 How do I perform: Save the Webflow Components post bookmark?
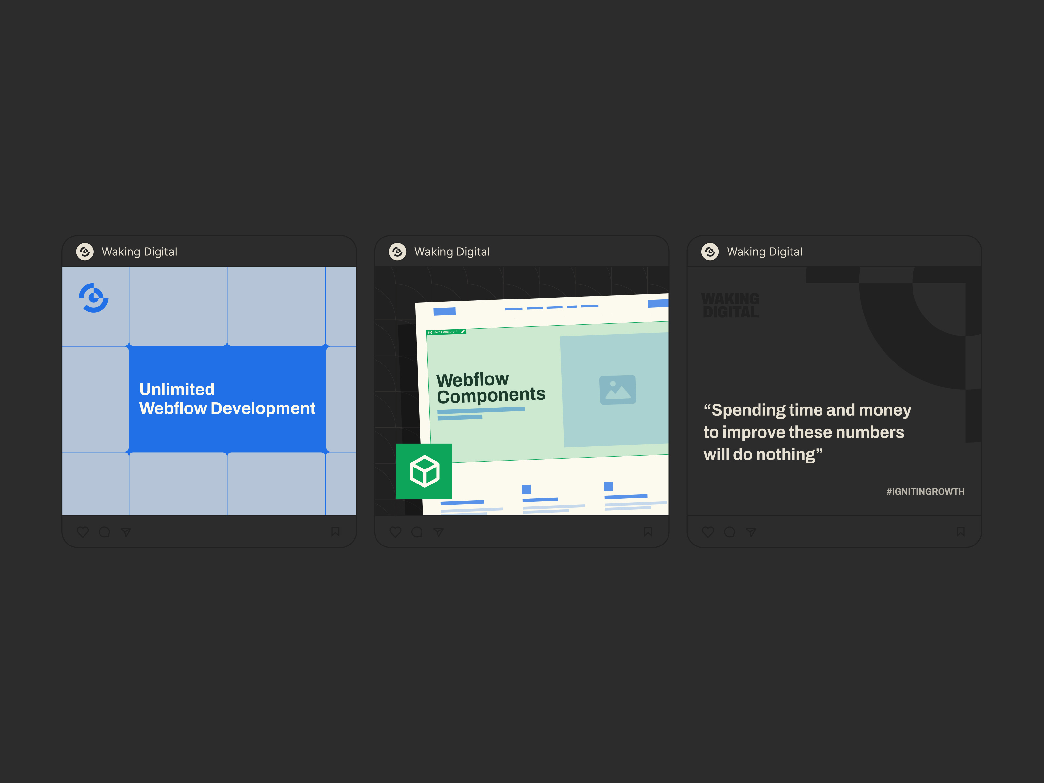pyautogui.click(x=648, y=531)
